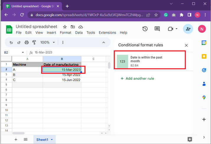The height and width of the screenshot is (144, 211).
Task: Open Contacts side panel icon
Action: [x=204, y=84]
